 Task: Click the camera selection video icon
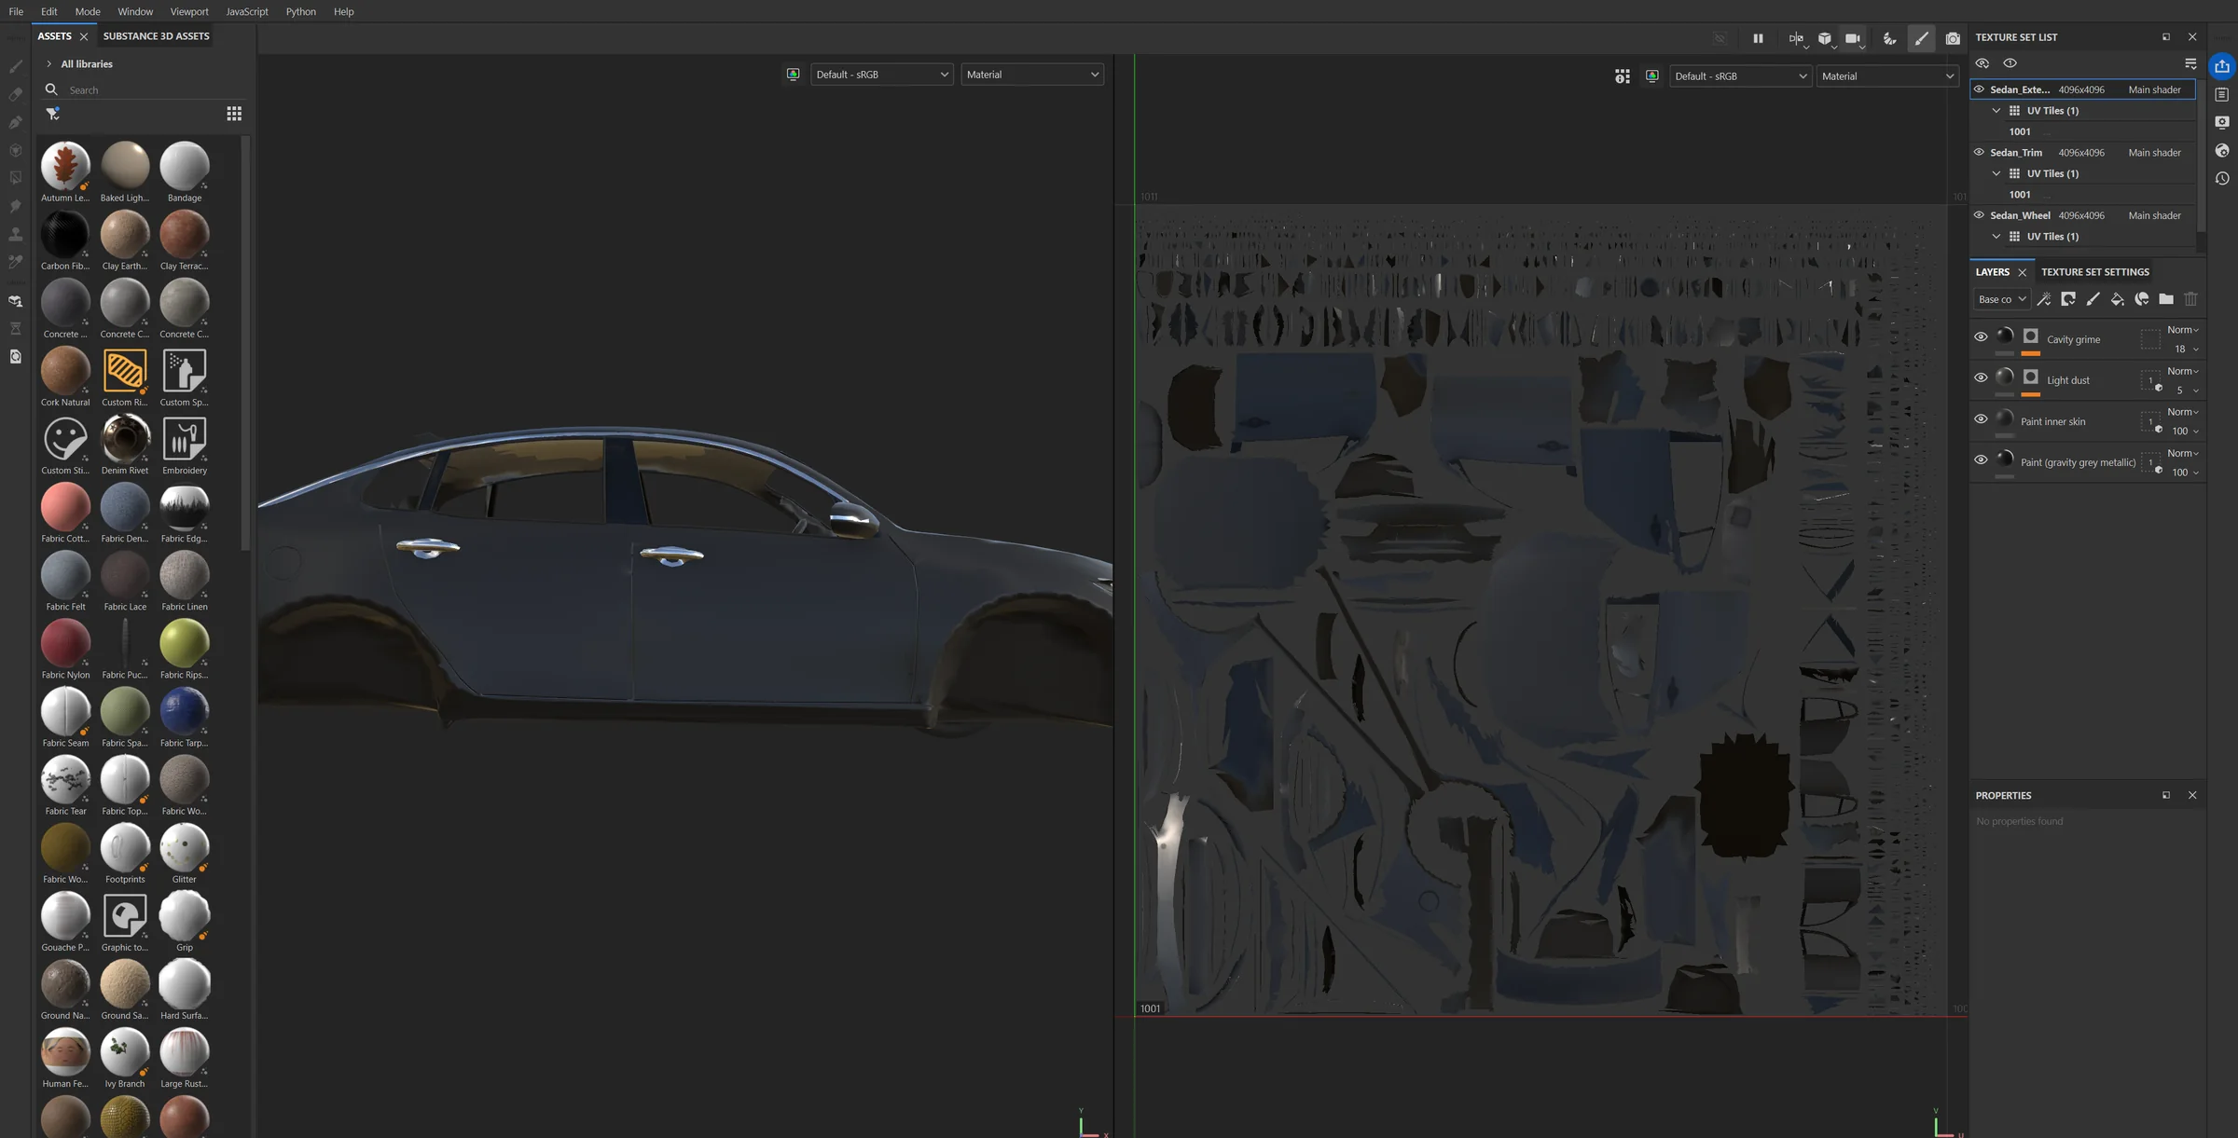click(1853, 38)
